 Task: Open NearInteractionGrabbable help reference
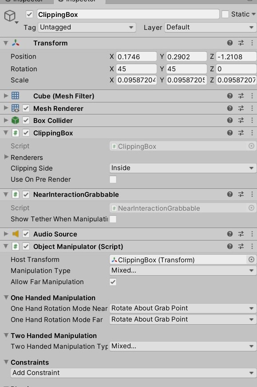pos(229,194)
